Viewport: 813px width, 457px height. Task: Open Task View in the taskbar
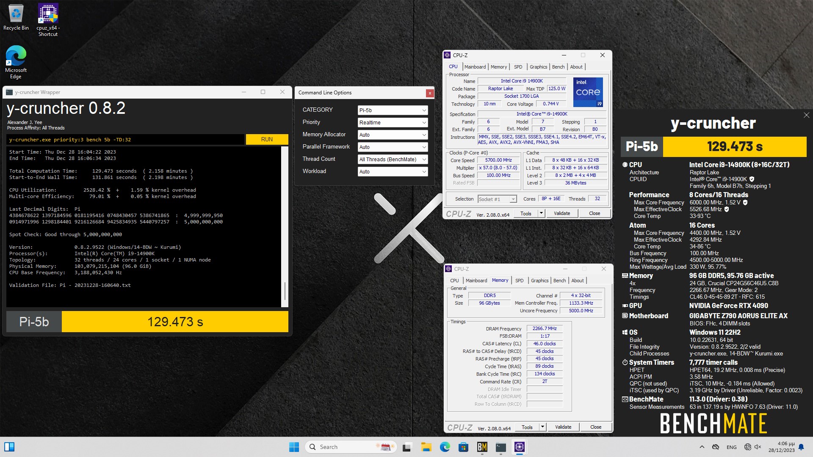pos(407,447)
